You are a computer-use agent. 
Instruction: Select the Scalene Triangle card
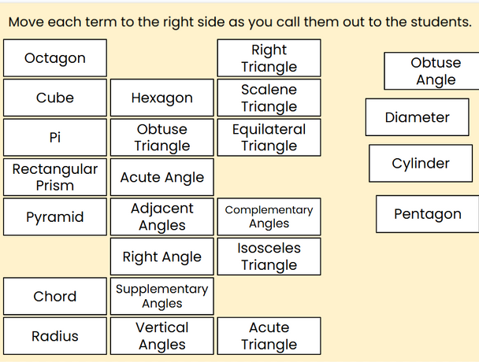click(x=269, y=98)
